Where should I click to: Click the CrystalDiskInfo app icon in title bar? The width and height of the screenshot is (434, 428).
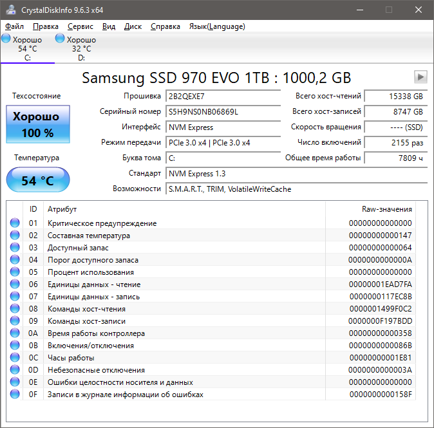pos(11,10)
